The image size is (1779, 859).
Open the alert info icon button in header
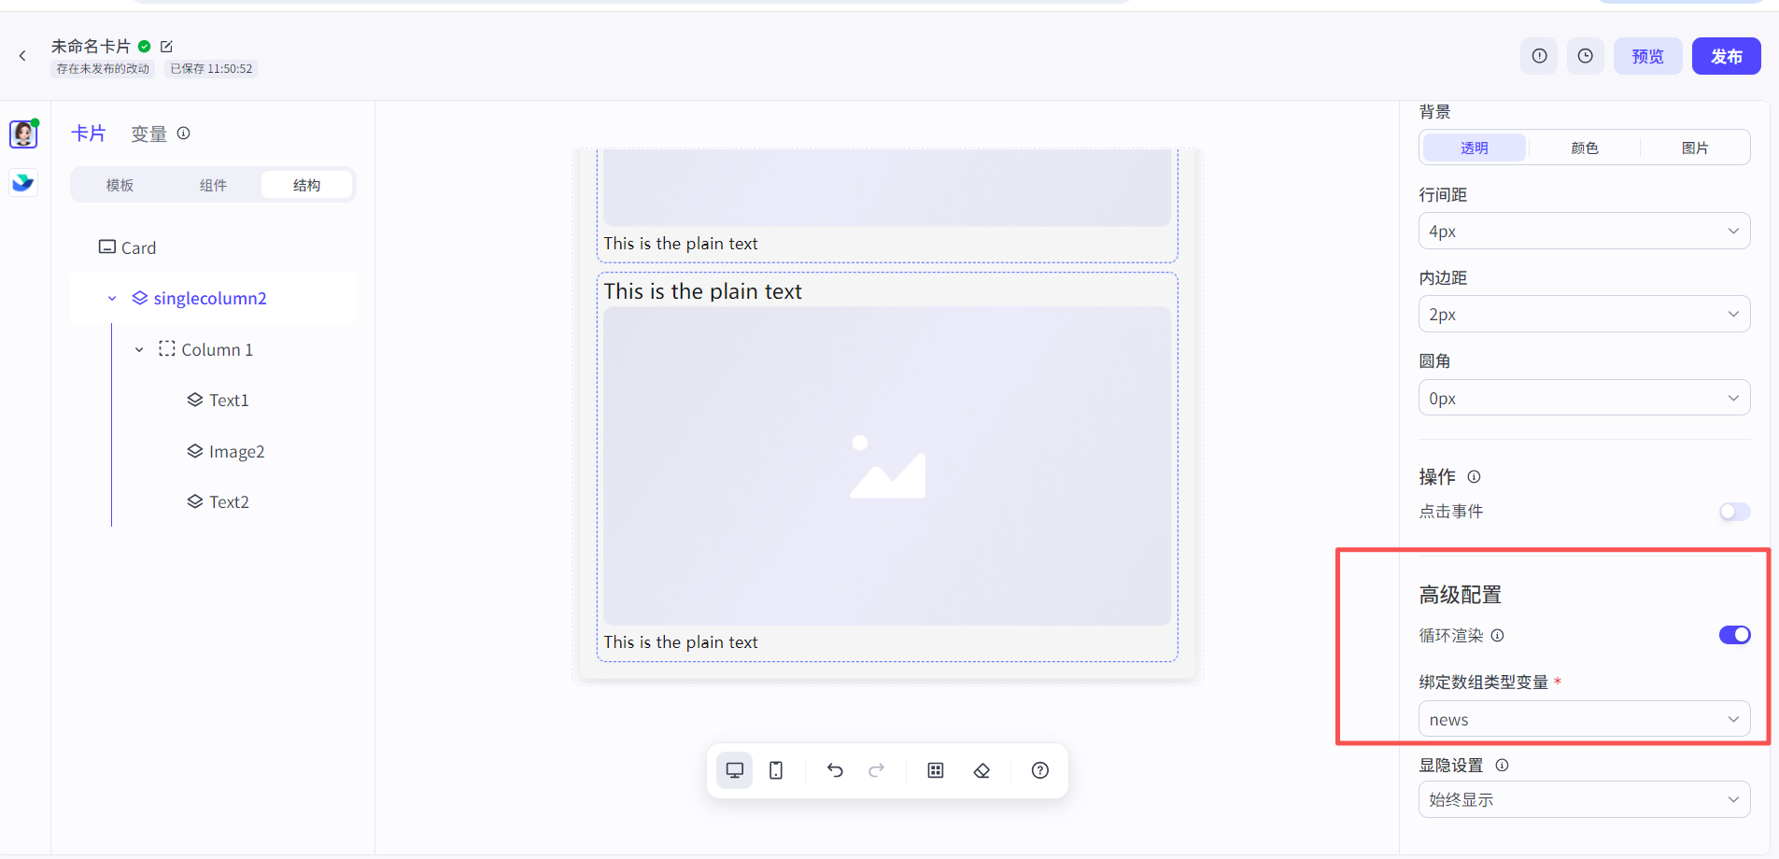(x=1539, y=56)
